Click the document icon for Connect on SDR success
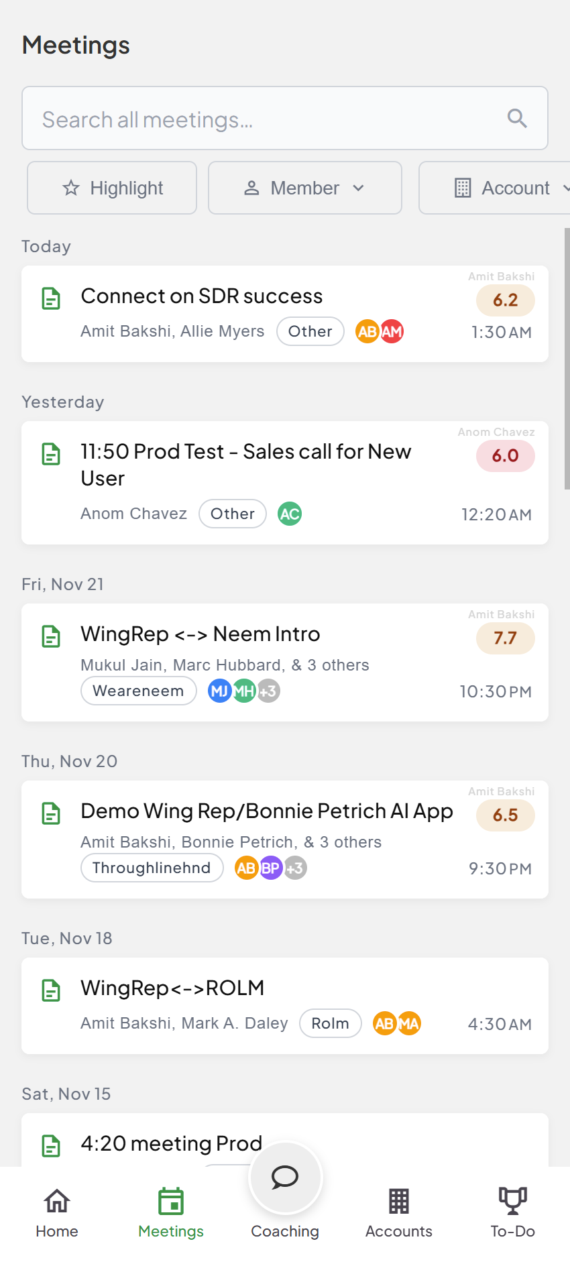Screen dimensions: 570x1266 coord(51,298)
